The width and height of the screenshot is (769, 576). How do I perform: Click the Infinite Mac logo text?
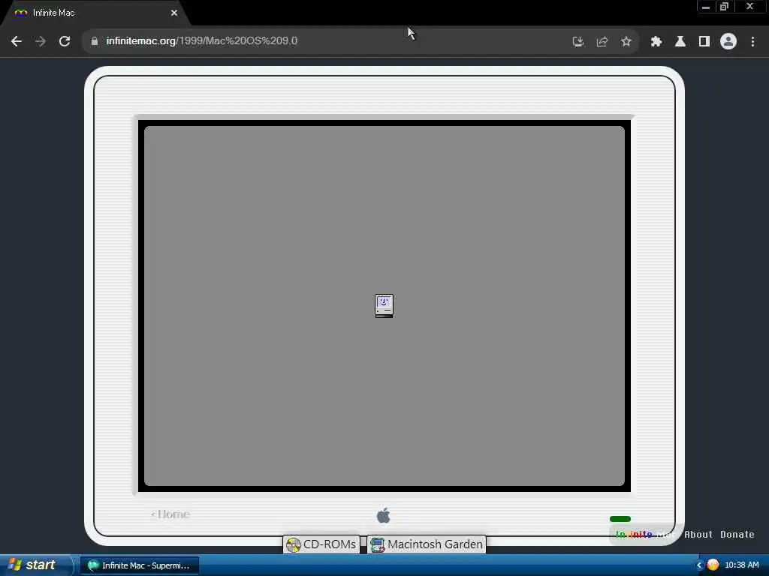tap(644, 534)
